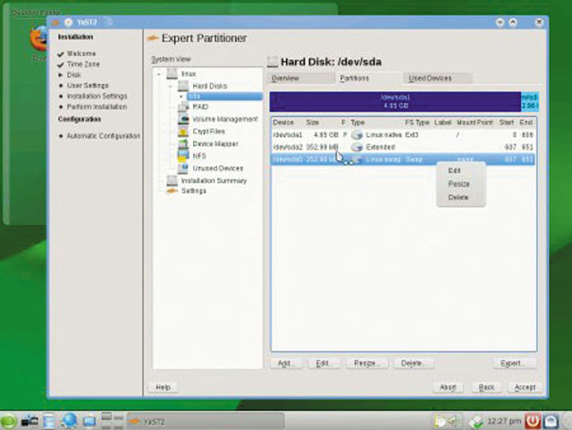Open the Expert button dropdown
This screenshot has width=572, height=430.
[514, 364]
